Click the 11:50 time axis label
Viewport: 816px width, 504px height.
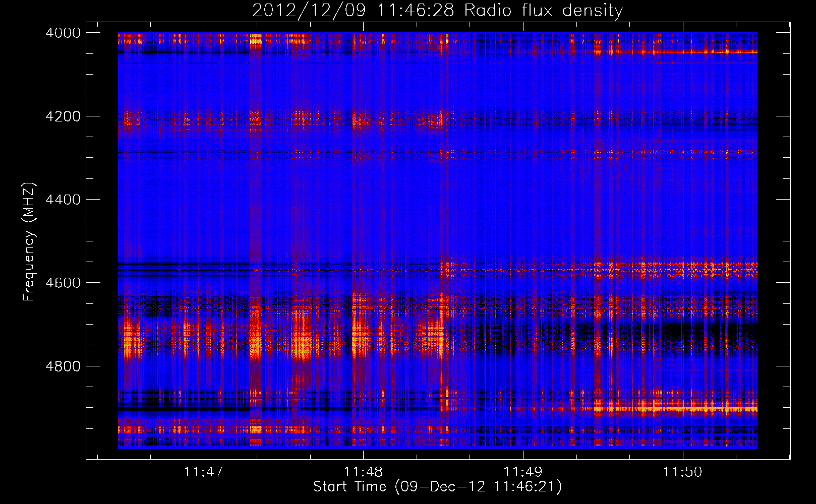[682, 472]
